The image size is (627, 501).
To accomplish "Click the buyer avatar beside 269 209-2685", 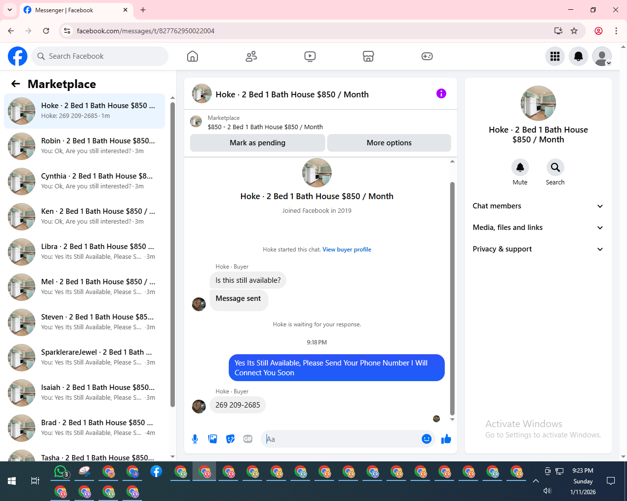I will click(199, 406).
